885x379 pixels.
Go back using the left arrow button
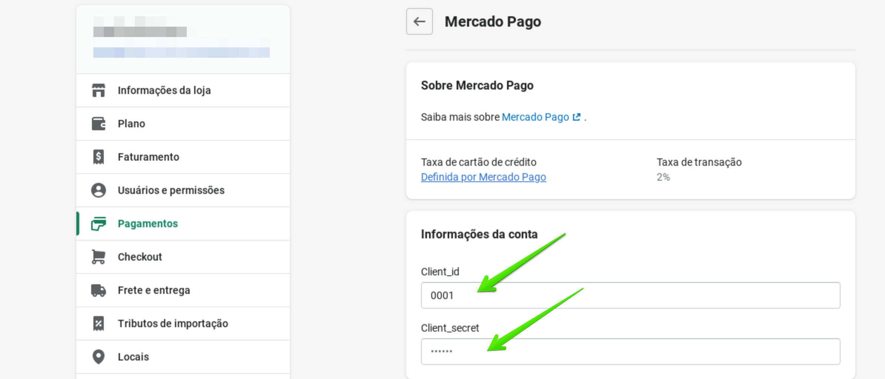[x=420, y=21]
